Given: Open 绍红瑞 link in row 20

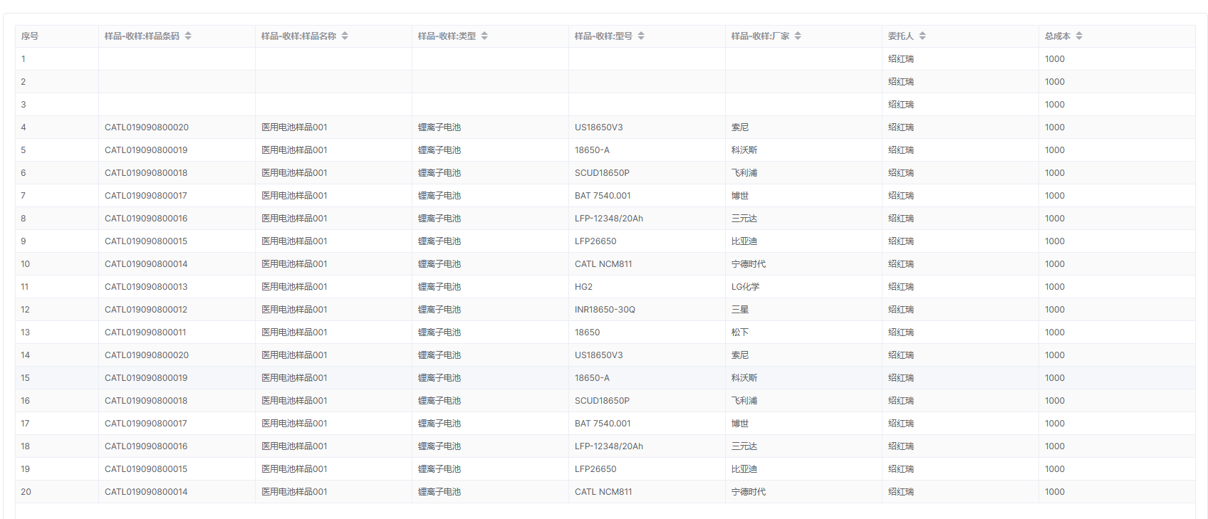Looking at the screenshot, I should pos(901,492).
